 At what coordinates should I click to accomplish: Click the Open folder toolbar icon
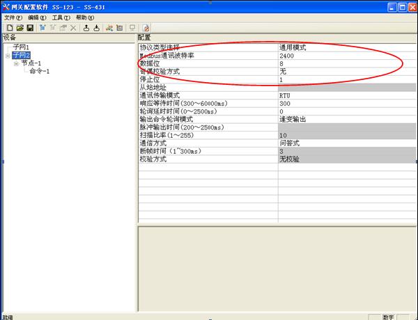click(x=19, y=28)
